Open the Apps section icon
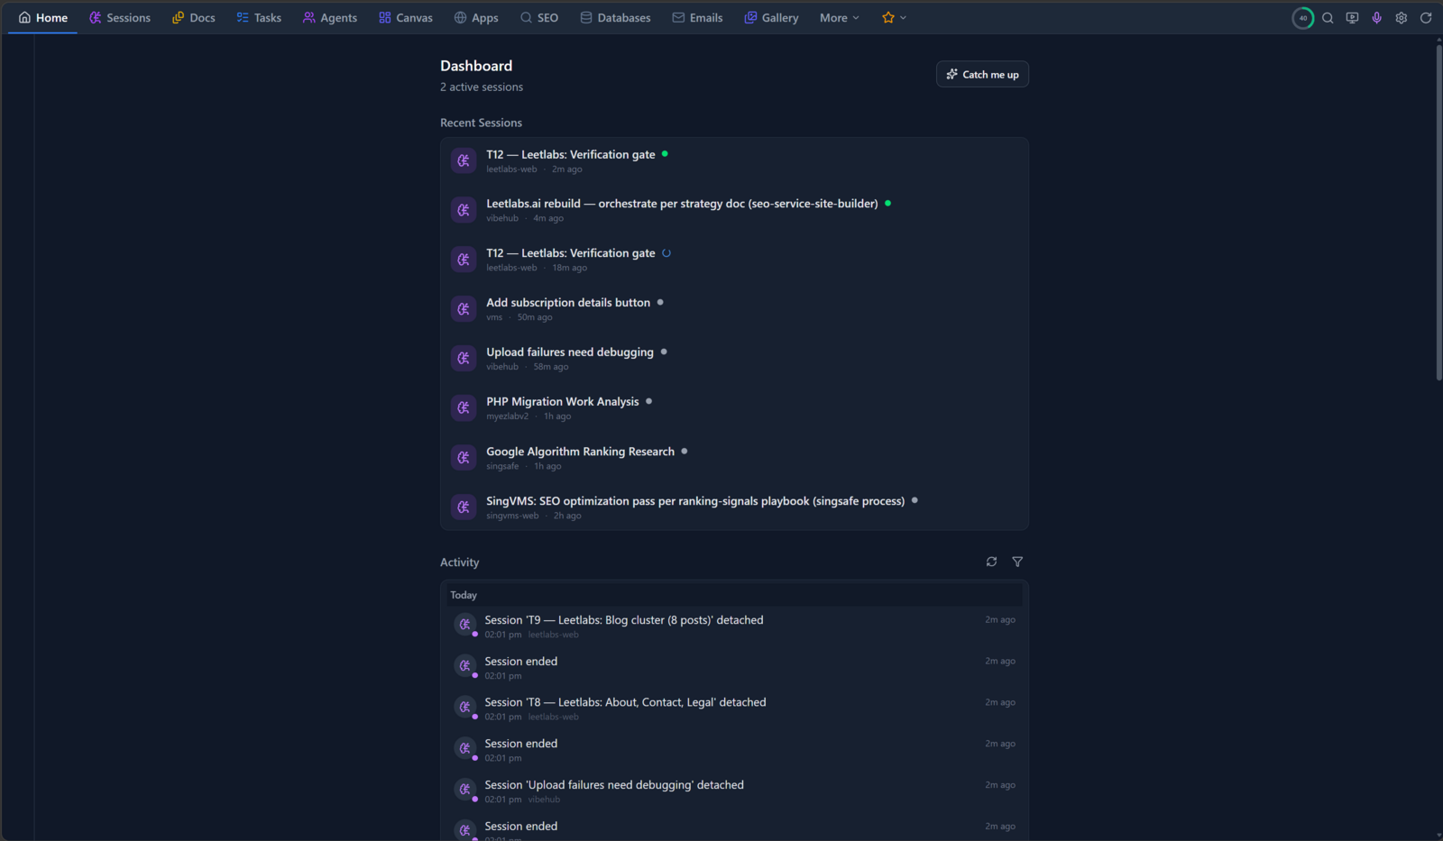The image size is (1443, 841). (x=460, y=17)
